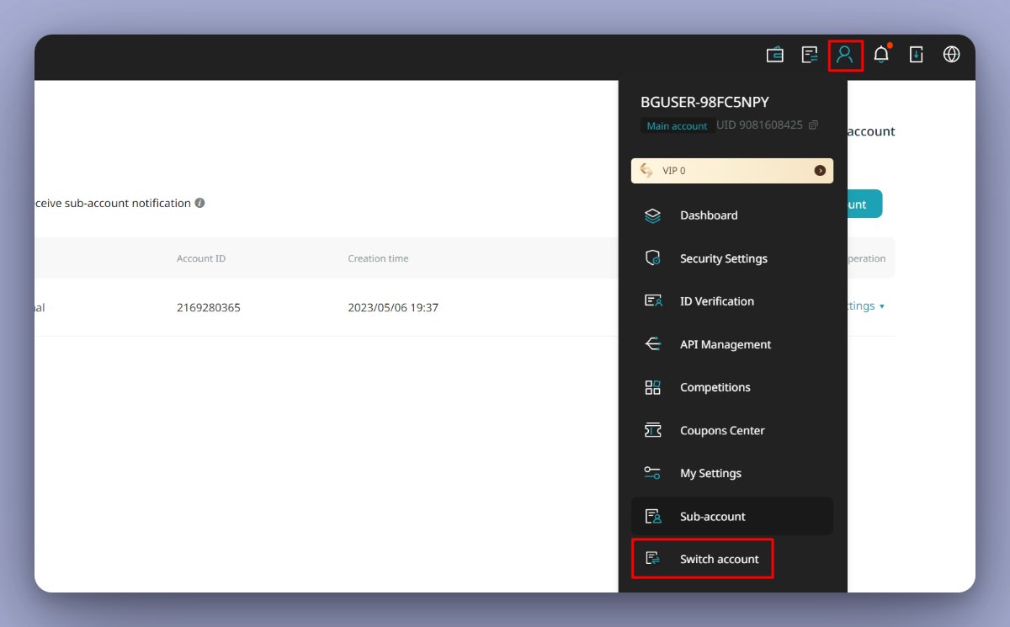This screenshot has width=1010, height=627.
Task: Click the language globe icon
Action: (x=951, y=55)
